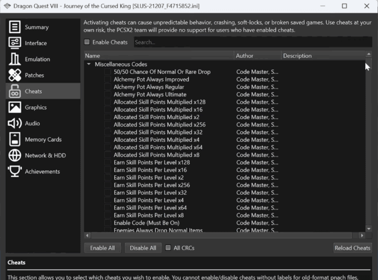Click the Reload Cheats button
This screenshot has height=280, width=378.
pos(352,248)
